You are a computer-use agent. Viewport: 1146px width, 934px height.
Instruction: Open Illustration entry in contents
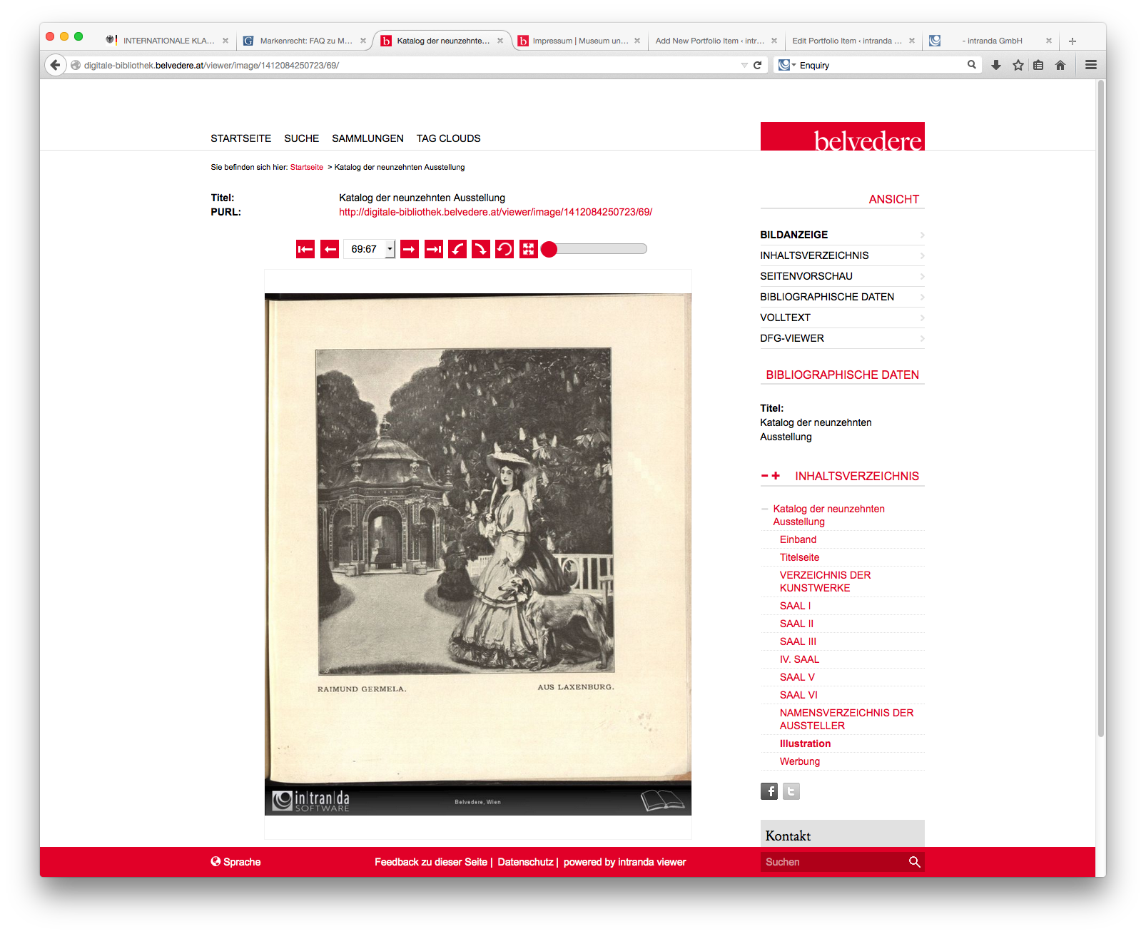(805, 743)
